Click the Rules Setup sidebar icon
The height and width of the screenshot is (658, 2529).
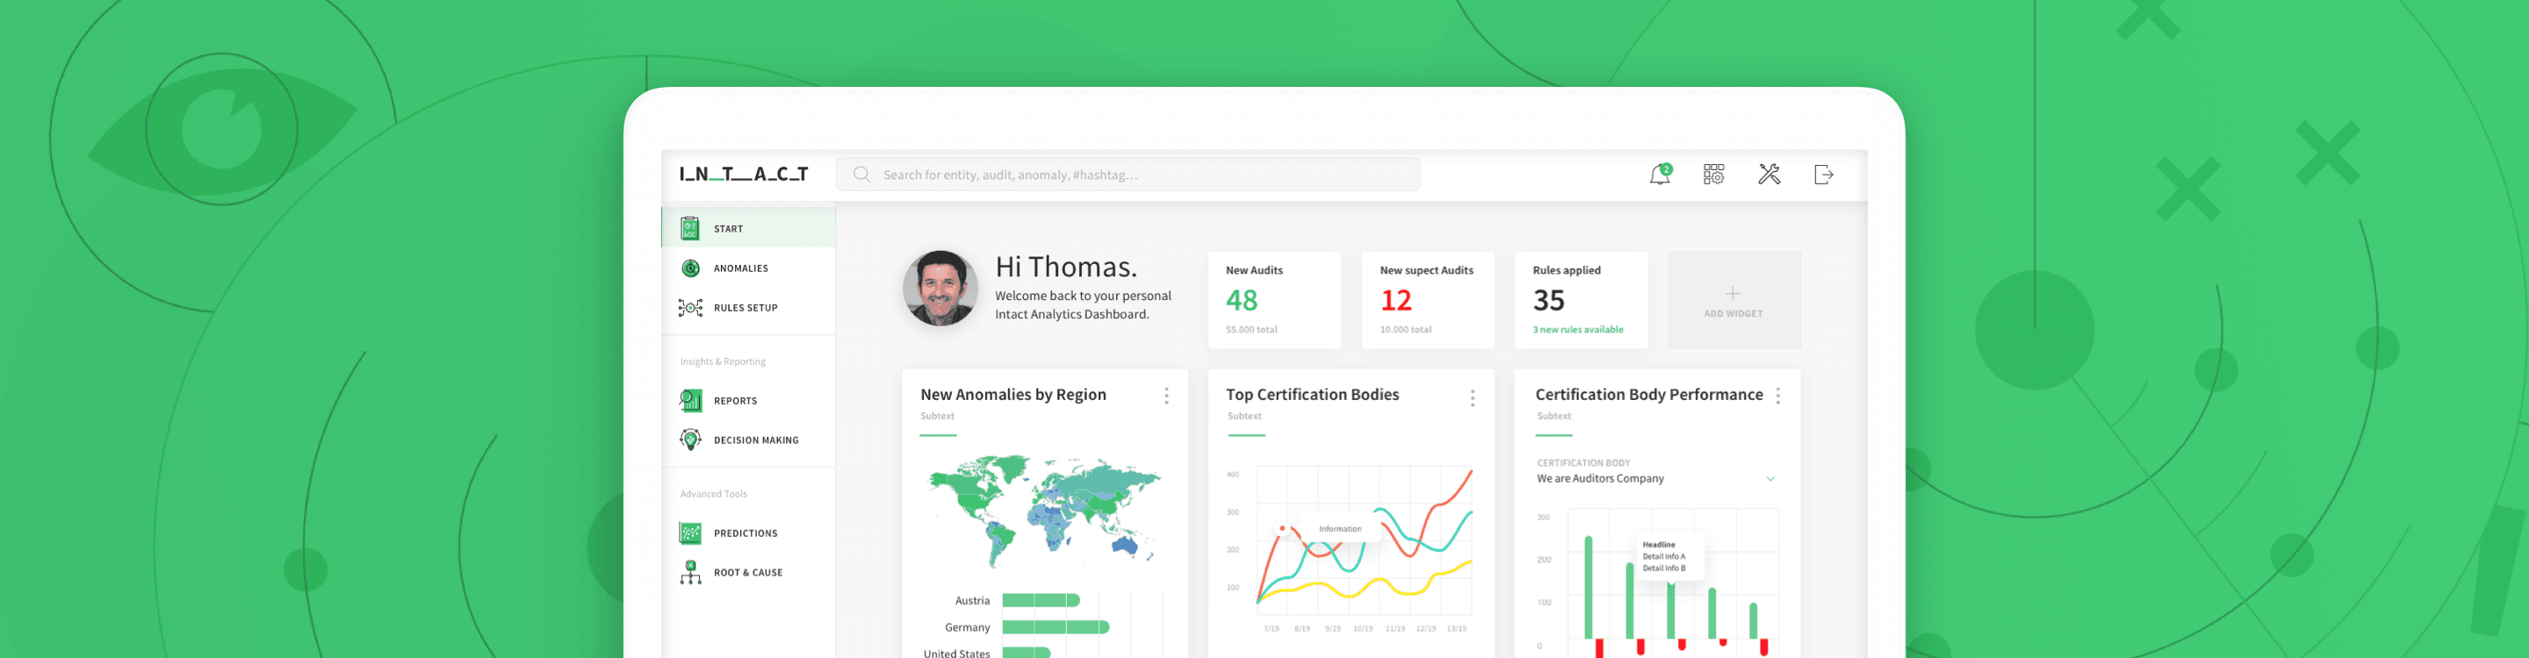690,308
